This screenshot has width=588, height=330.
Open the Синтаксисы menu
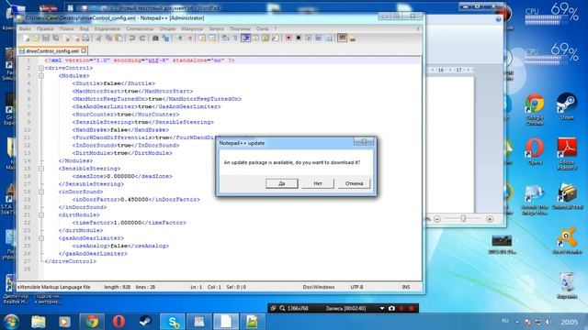coord(140,28)
